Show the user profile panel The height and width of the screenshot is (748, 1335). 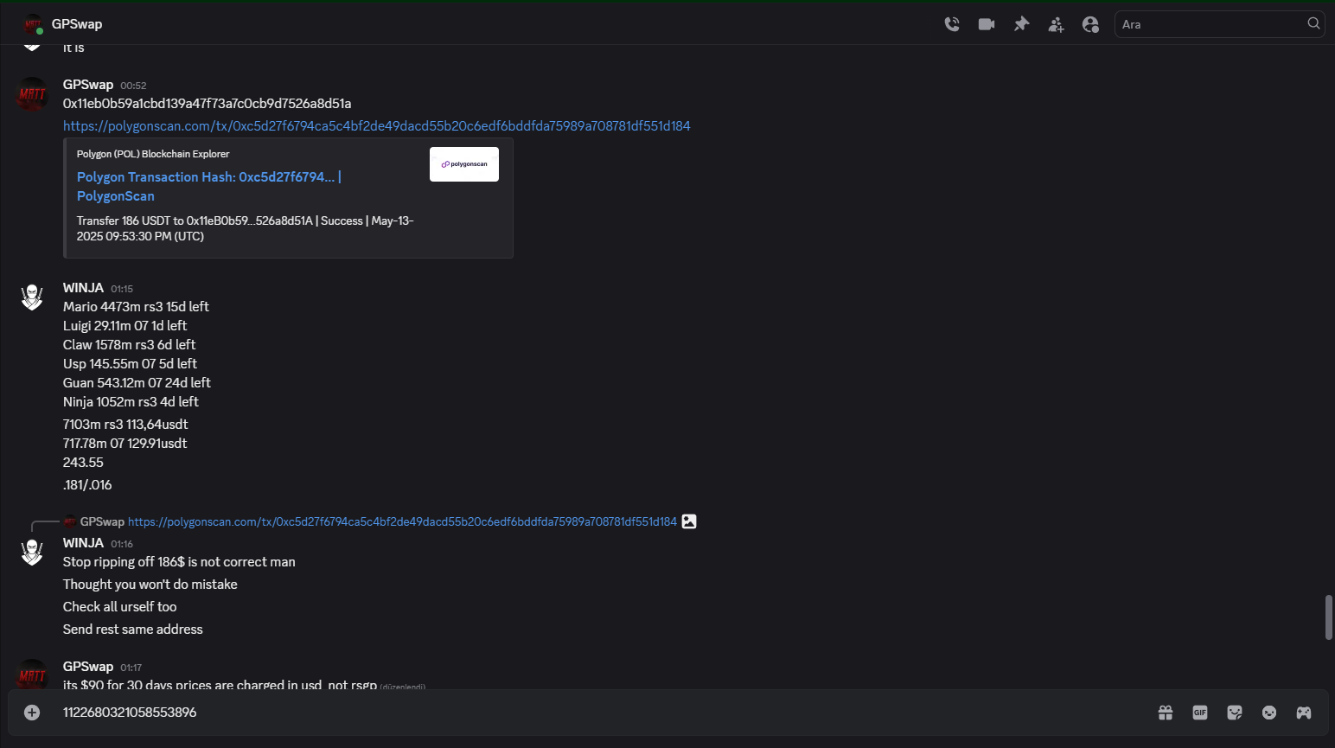click(1090, 24)
